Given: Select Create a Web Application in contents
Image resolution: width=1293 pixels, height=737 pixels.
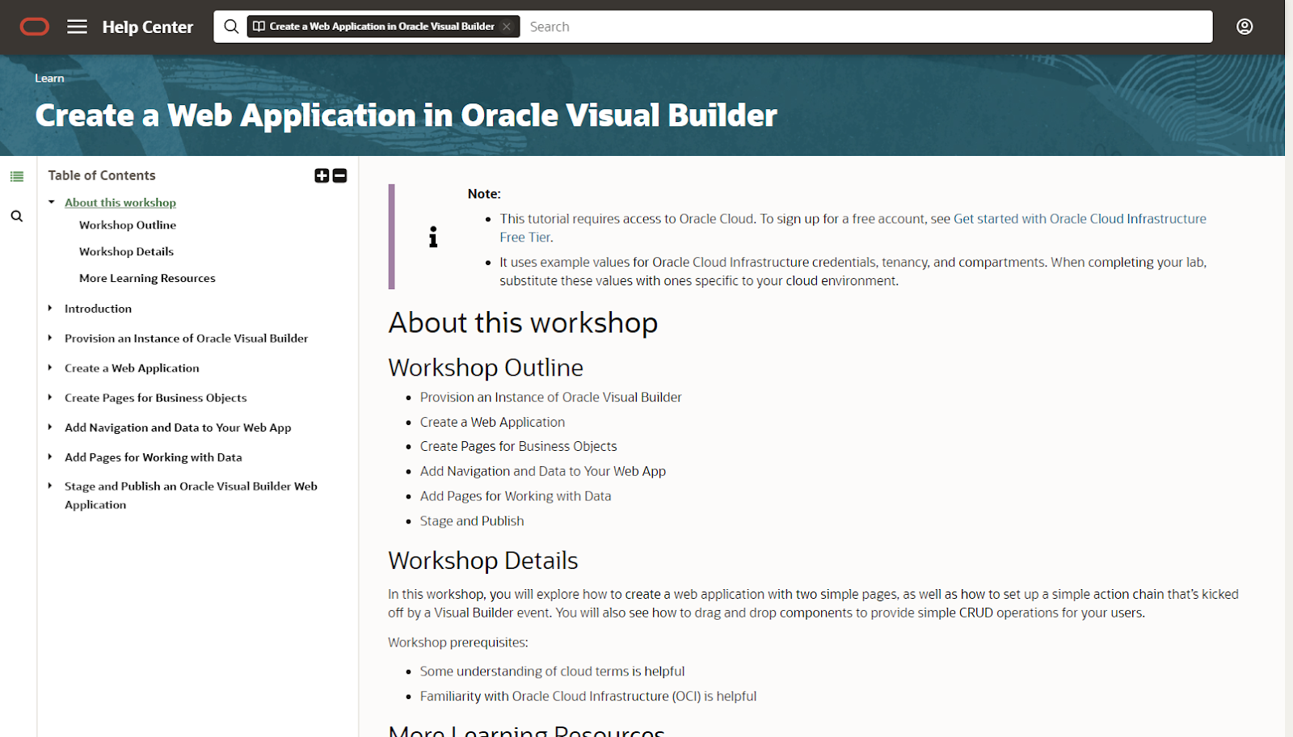Looking at the screenshot, I should click(x=132, y=368).
